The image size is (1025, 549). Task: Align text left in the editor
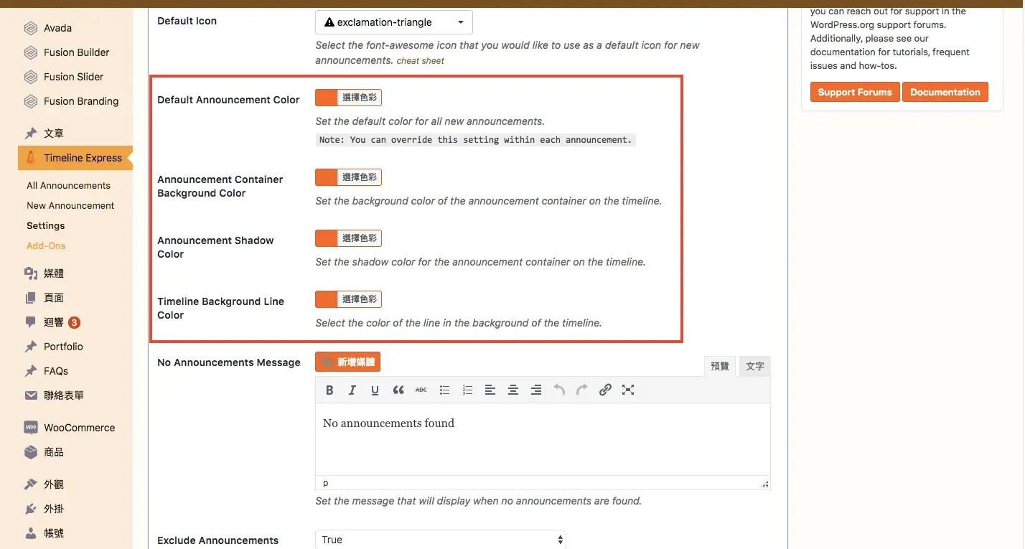[490, 390]
